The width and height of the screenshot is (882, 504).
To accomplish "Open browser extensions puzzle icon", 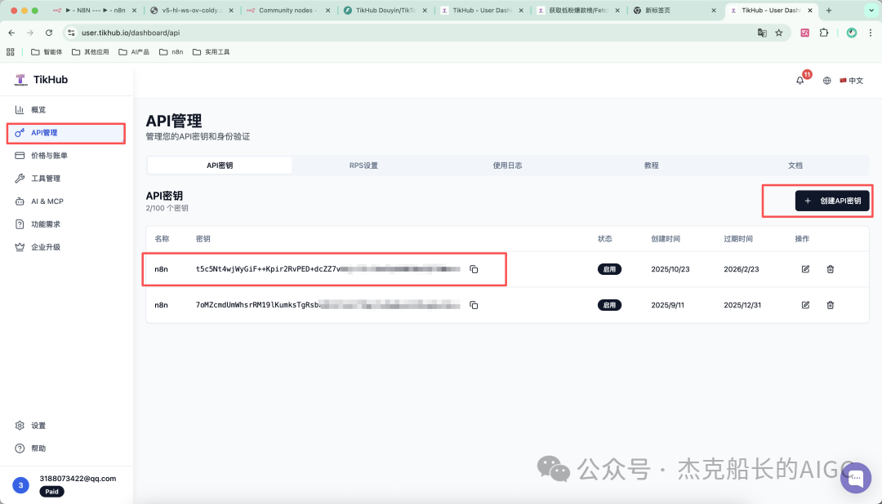I will [x=824, y=33].
